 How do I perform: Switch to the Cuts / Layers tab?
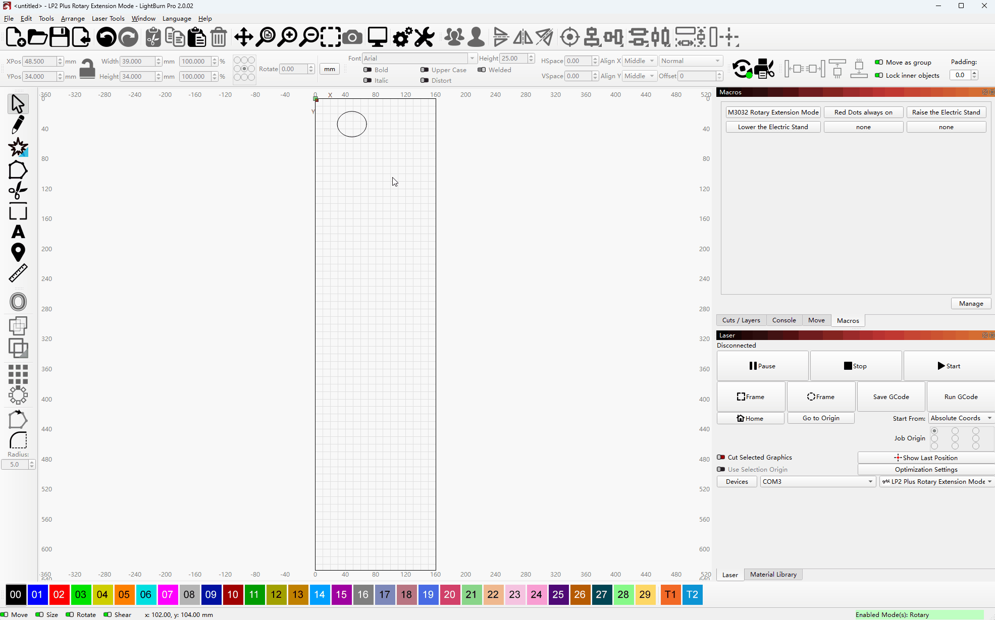tap(741, 320)
